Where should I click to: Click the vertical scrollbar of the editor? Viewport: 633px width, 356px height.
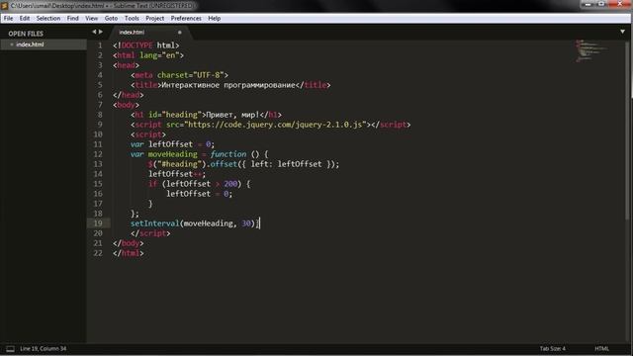click(628, 130)
